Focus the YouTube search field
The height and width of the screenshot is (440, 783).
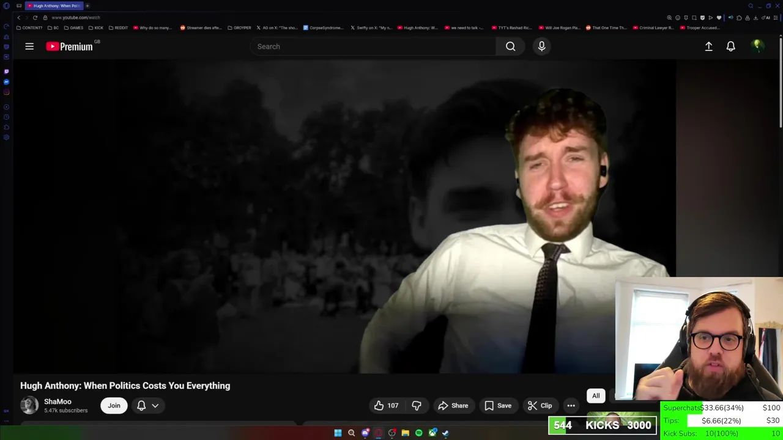click(373, 46)
